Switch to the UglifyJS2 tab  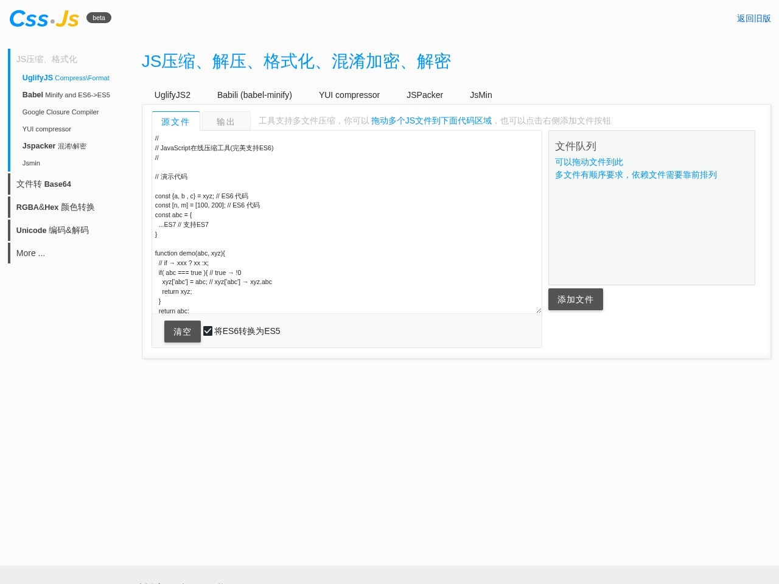coord(172,95)
